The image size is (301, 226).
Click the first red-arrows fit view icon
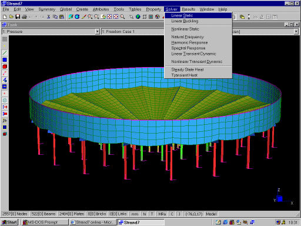click(109, 17)
